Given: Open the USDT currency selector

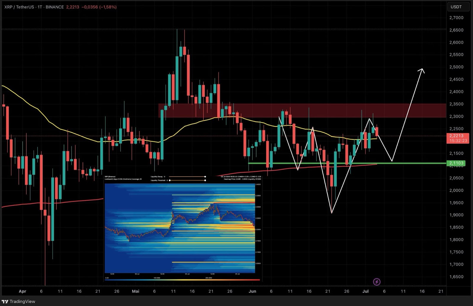Looking at the screenshot, I should click(x=458, y=7).
